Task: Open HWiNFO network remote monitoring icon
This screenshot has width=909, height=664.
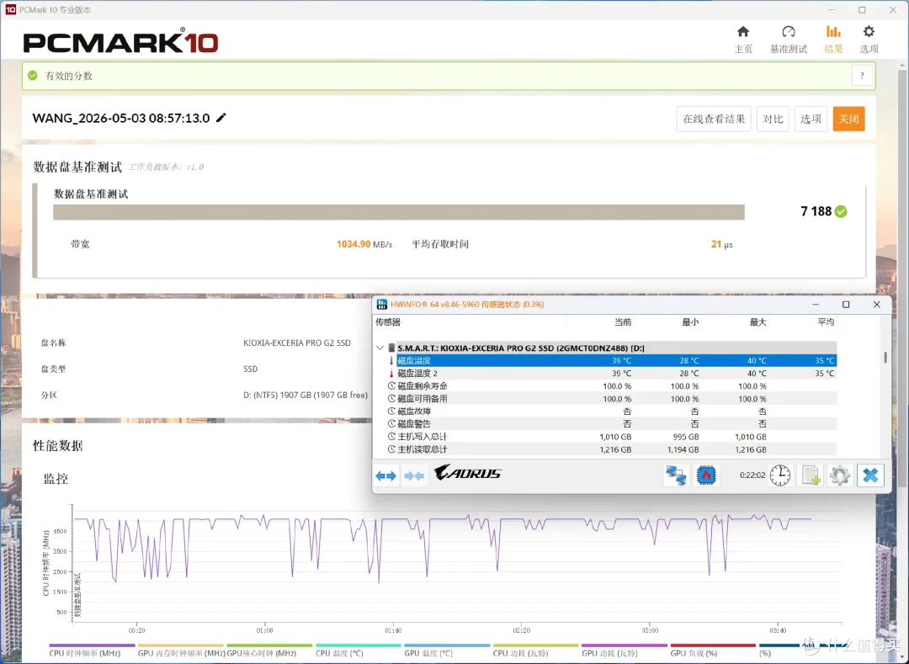Action: pyautogui.click(x=676, y=475)
